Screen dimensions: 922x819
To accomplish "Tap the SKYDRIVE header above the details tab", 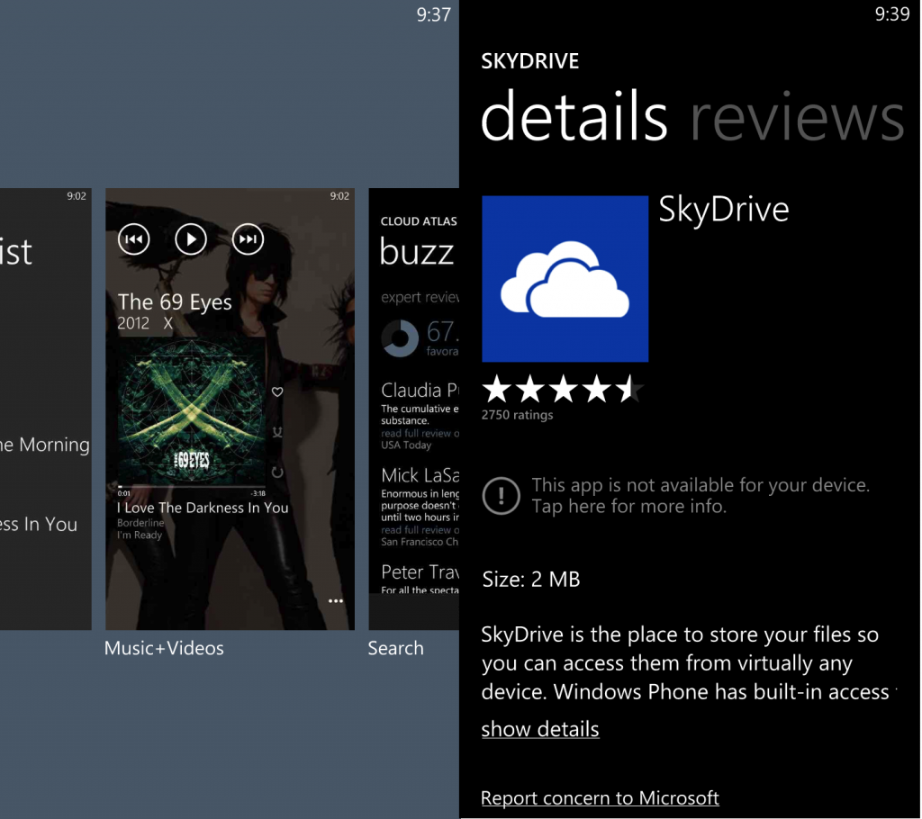I will click(x=529, y=60).
